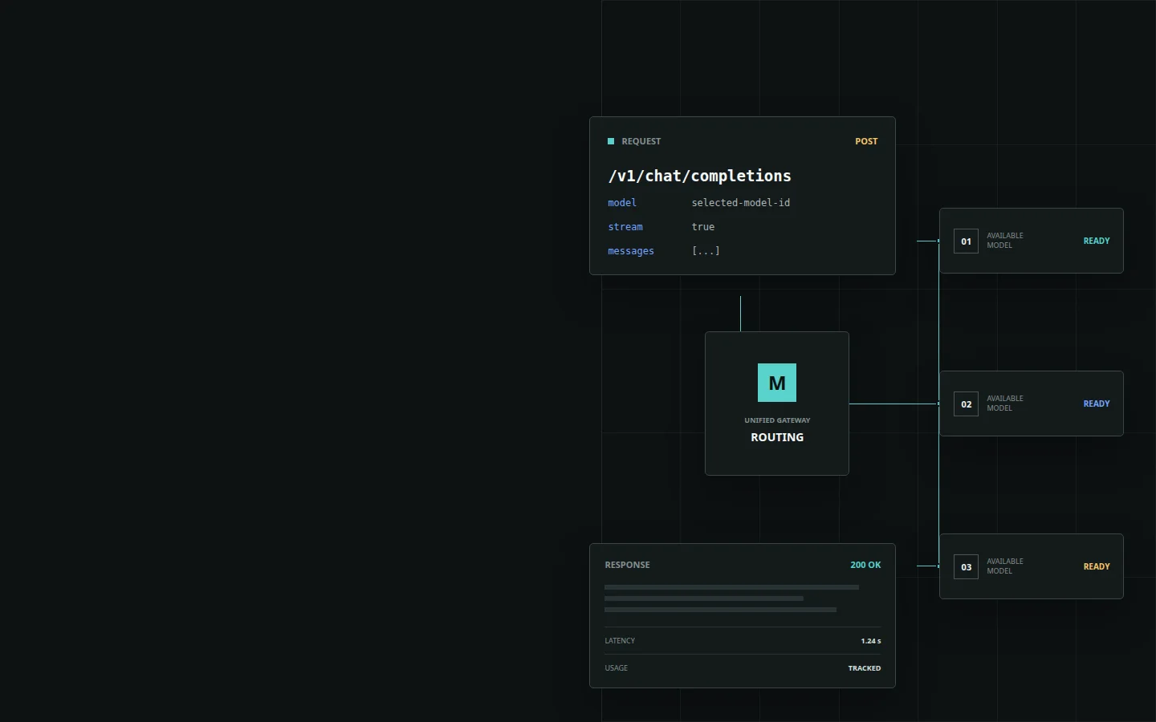The image size is (1156, 722).
Task: Click the messages parameter key
Action: 631,251
